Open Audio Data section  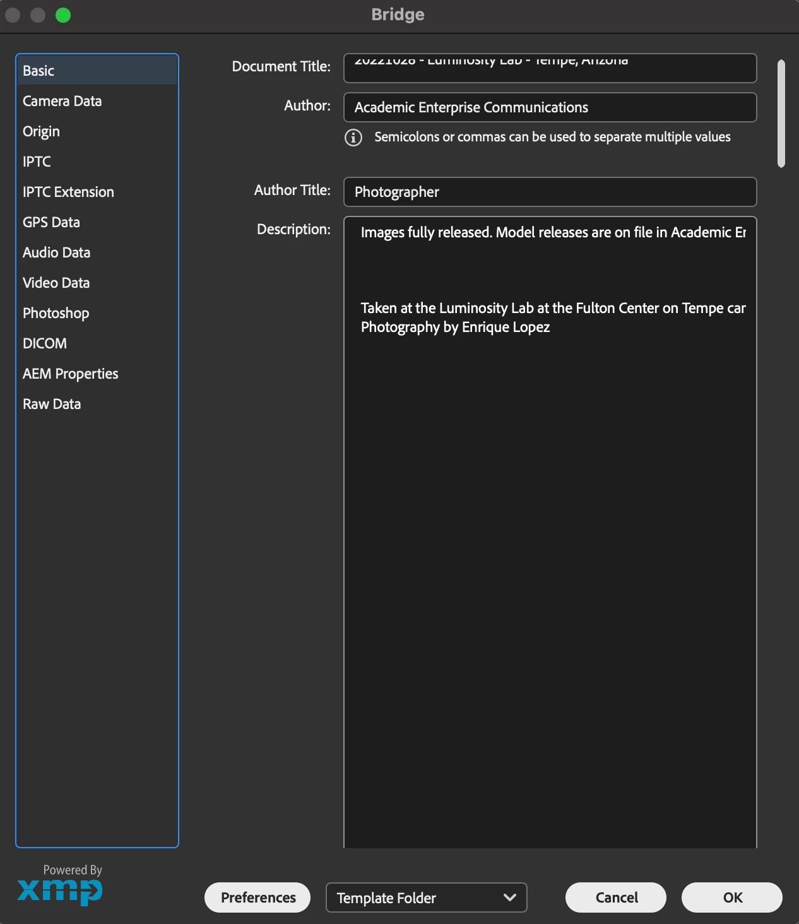(97, 252)
